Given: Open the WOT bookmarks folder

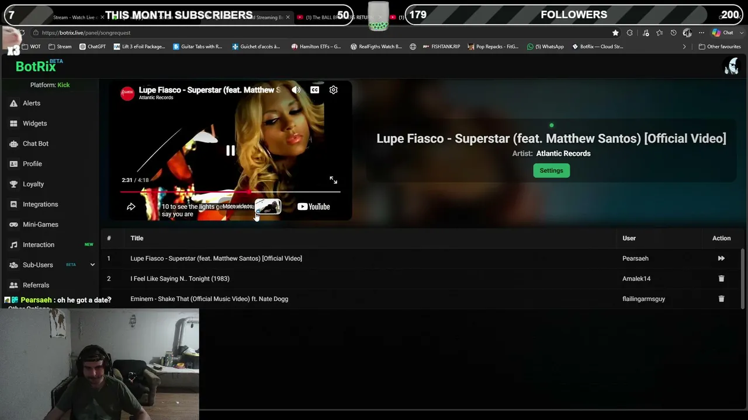Looking at the screenshot, I should pyautogui.click(x=31, y=47).
